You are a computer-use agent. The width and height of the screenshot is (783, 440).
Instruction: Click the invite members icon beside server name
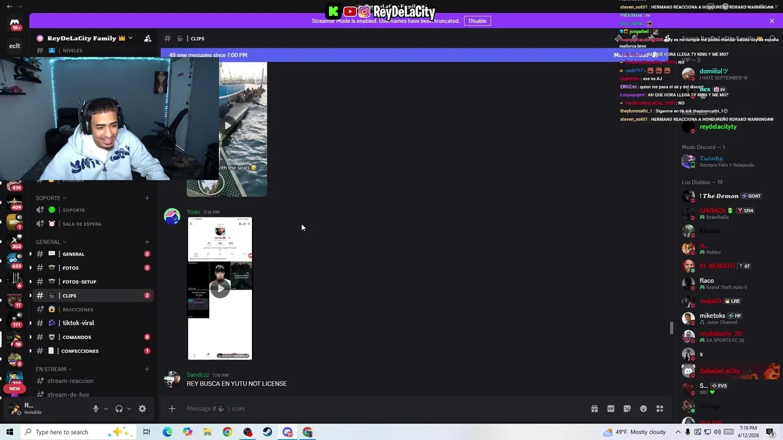(147, 38)
